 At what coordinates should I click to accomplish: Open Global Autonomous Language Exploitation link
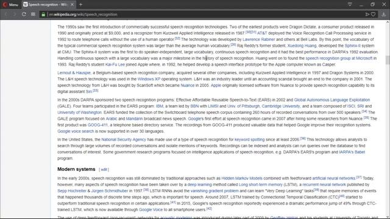[x=331, y=100]
